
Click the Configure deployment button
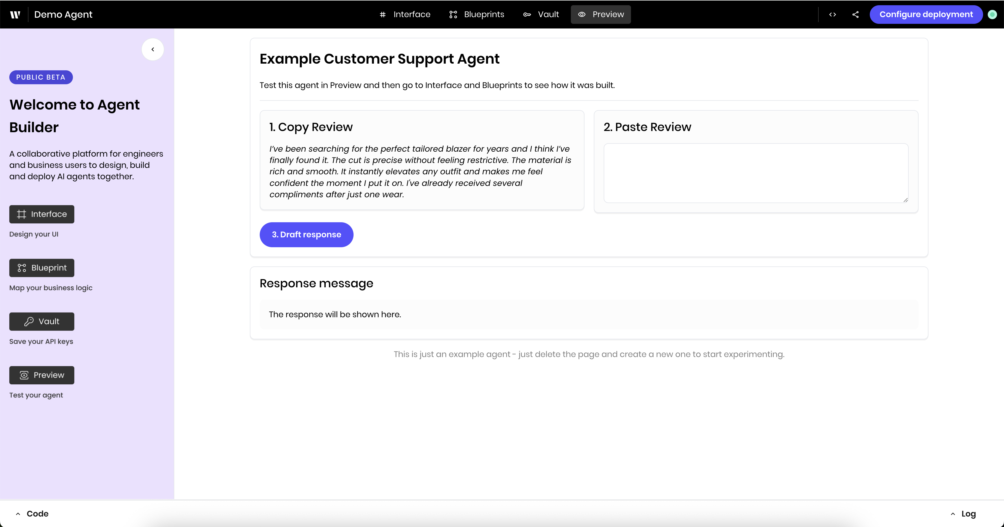pyautogui.click(x=926, y=15)
